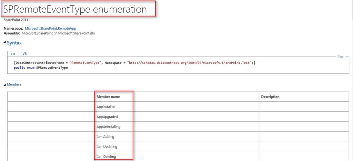This screenshot has width=353, height=161.
Task: Collapse the Members section triangle
Action: [x=4, y=85]
